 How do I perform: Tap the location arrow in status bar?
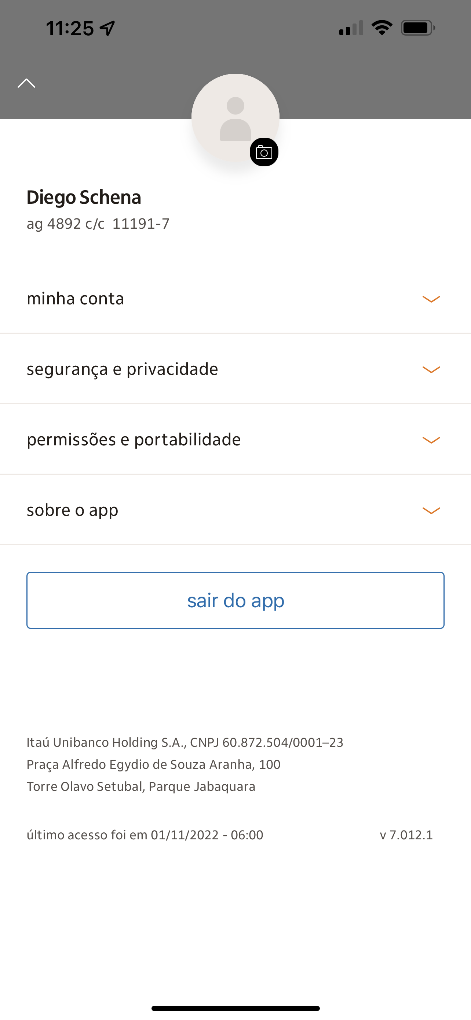pos(107,28)
